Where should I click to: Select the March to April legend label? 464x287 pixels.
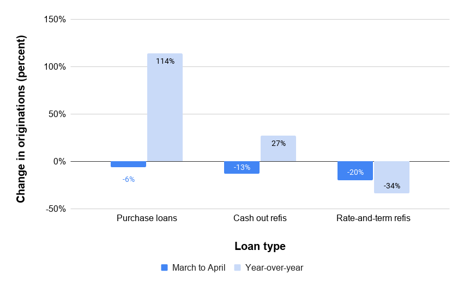[198, 267]
